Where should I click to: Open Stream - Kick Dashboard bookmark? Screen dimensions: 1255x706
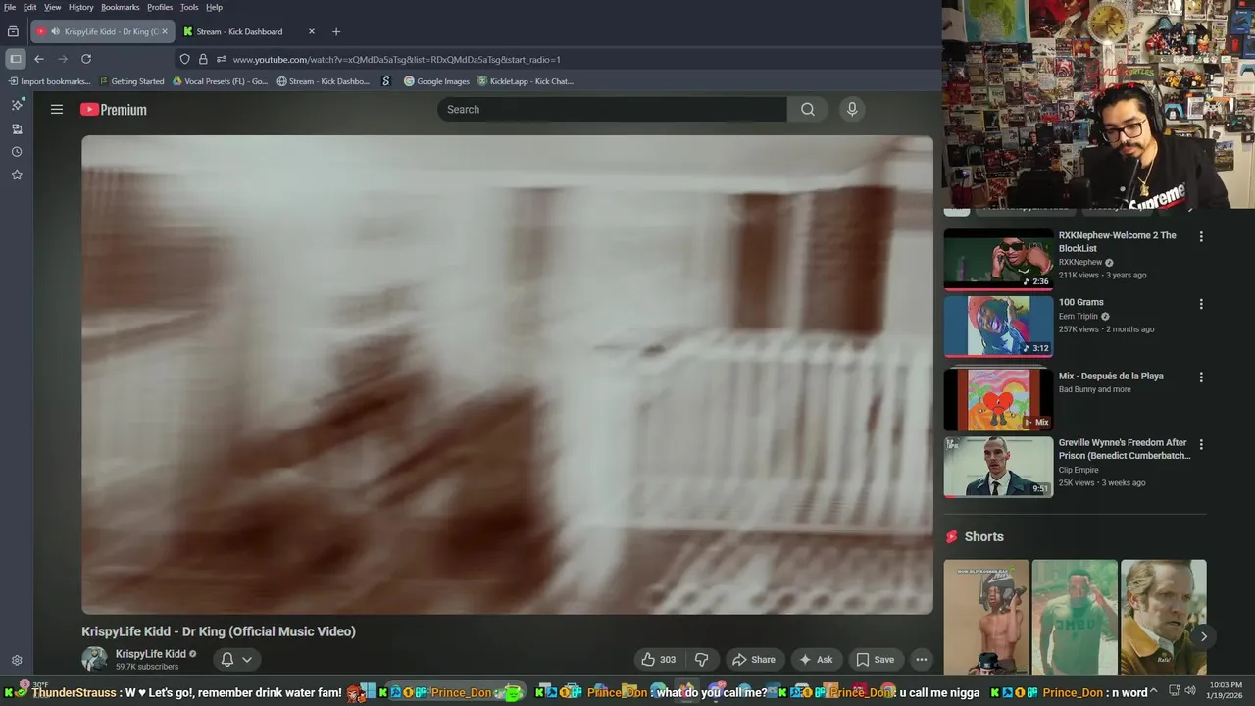(x=324, y=81)
